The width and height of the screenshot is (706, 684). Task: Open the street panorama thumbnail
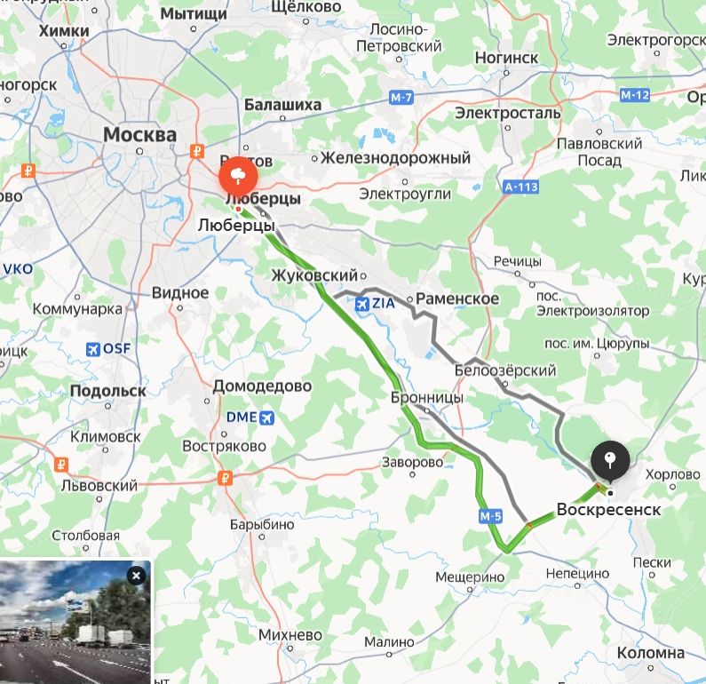click(75, 622)
